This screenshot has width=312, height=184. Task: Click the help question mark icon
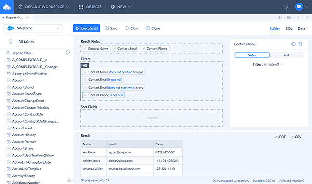(x=286, y=7)
